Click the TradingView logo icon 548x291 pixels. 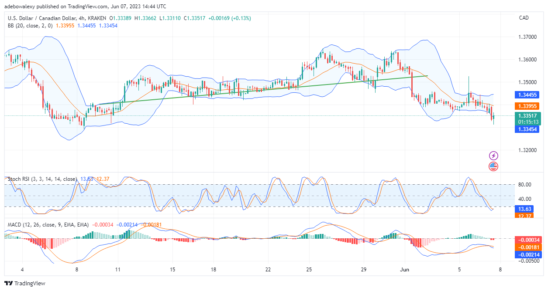pos(9,284)
